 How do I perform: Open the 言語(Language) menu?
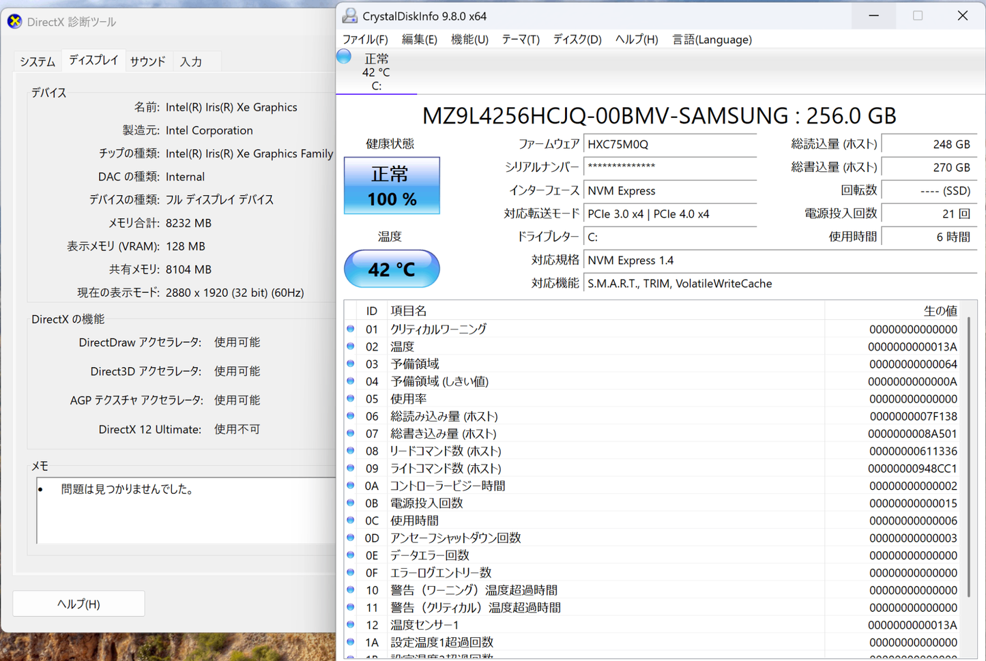712,40
